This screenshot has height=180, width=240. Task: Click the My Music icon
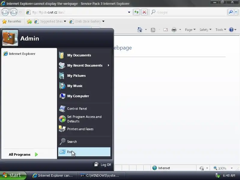[62, 86]
